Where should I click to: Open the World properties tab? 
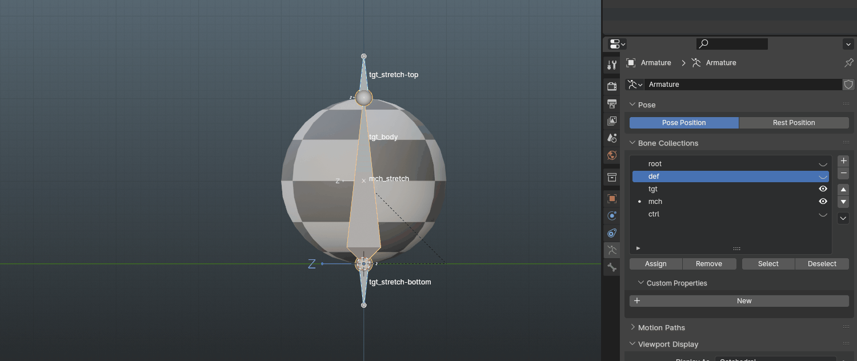pos(611,155)
